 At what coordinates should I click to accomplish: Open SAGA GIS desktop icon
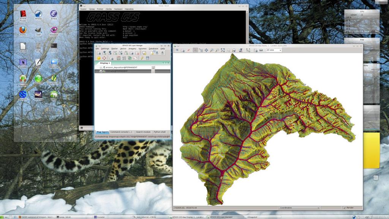tap(23, 95)
